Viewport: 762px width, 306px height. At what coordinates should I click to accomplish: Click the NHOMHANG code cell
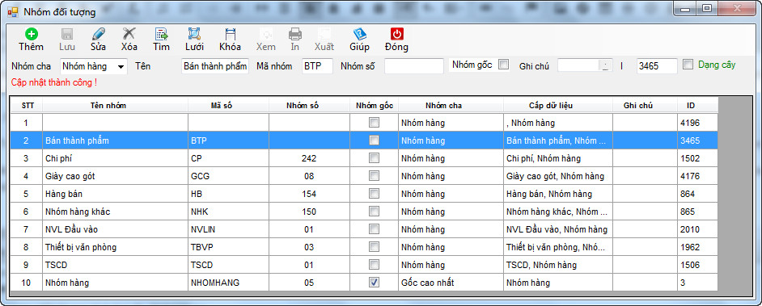point(228,283)
